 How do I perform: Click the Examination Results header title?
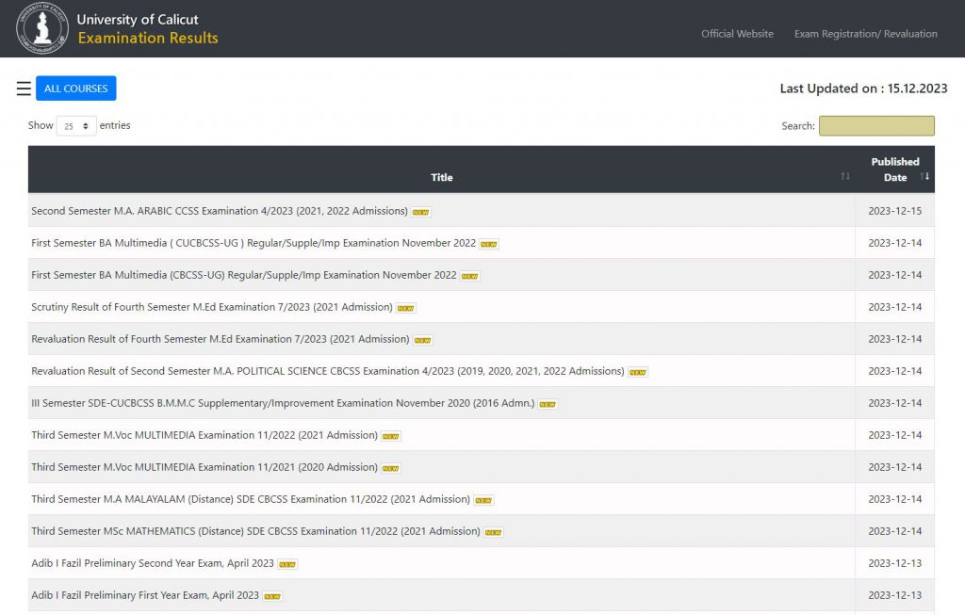148,39
